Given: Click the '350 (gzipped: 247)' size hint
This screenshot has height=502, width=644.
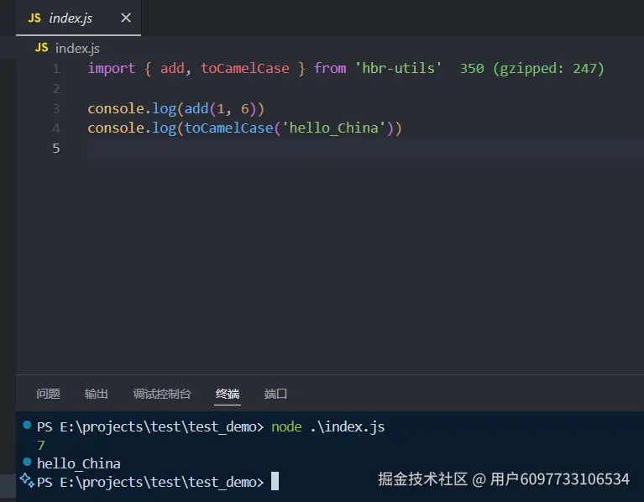Looking at the screenshot, I should coord(532,69).
